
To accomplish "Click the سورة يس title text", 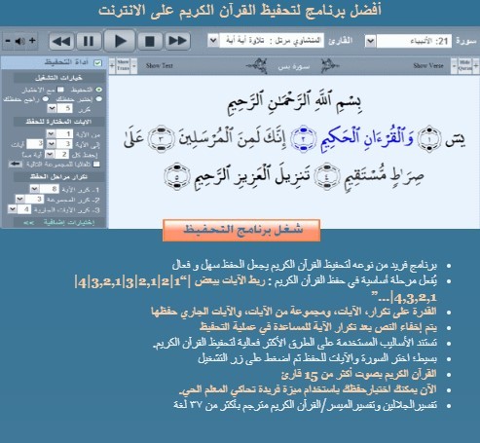I will (x=294, y=66).
